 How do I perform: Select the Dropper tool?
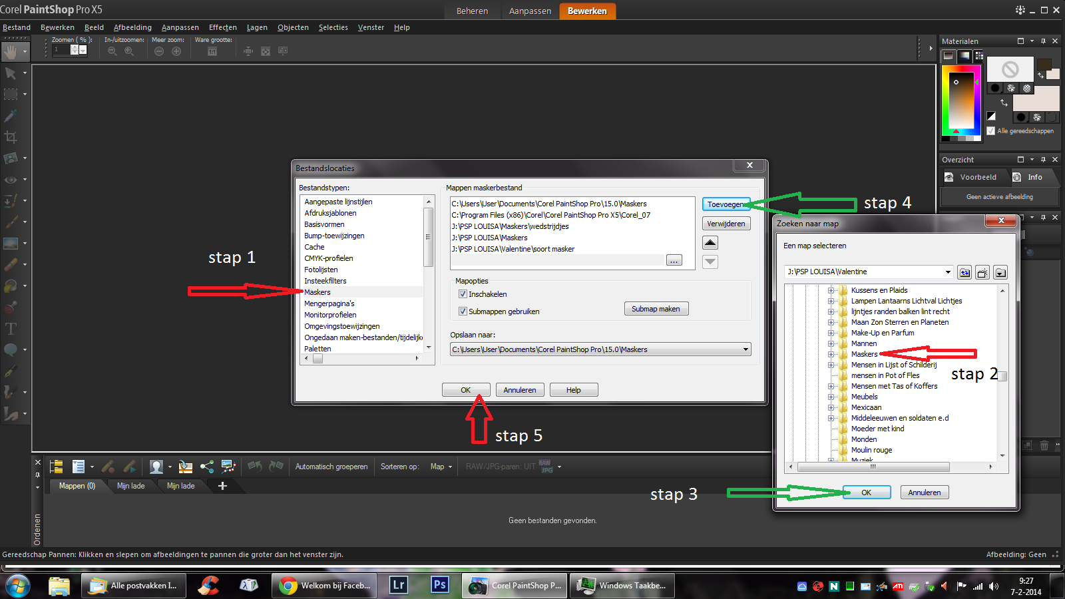click(11, 116)
